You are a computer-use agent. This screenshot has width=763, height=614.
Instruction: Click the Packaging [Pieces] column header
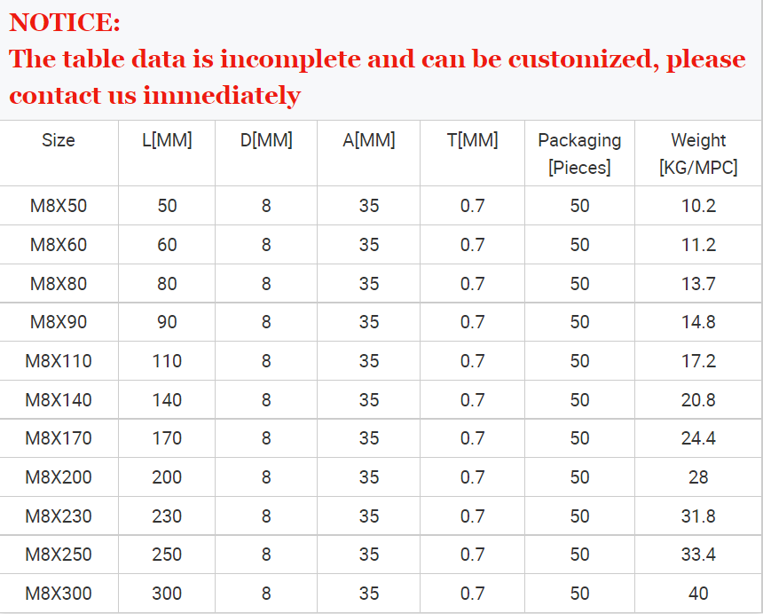[x=579, y=153]
